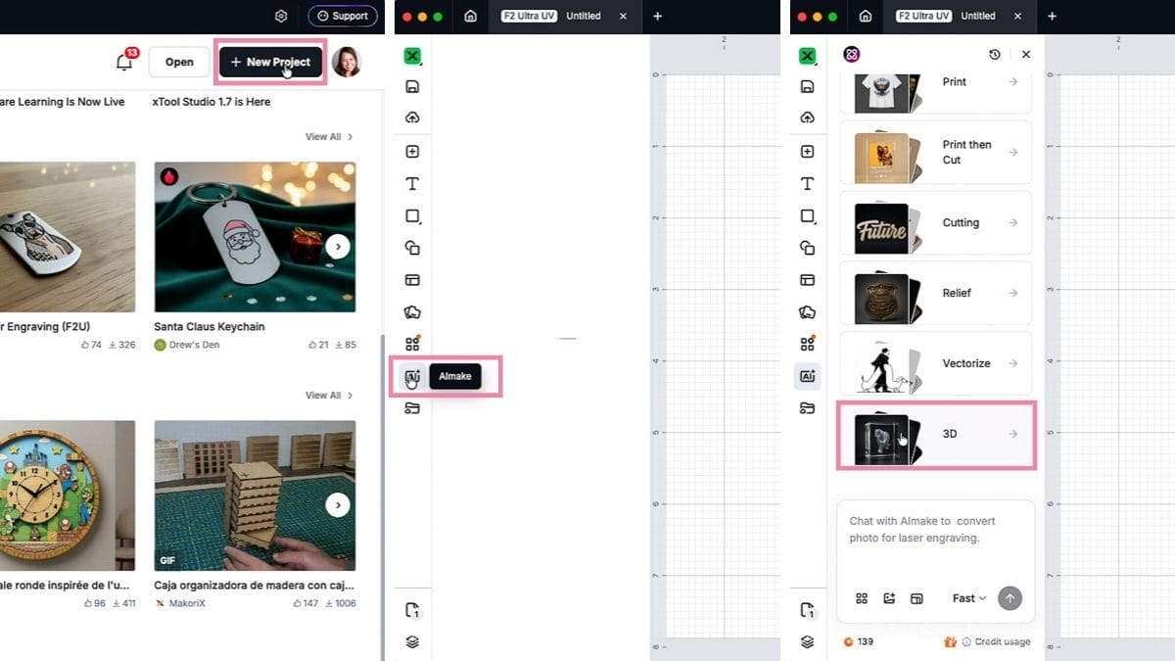This screenshot has width=1175, height=661.
Task: Select the Text tool in the AImake panel window
Action: pyautogui.click(x=807, y=184)
